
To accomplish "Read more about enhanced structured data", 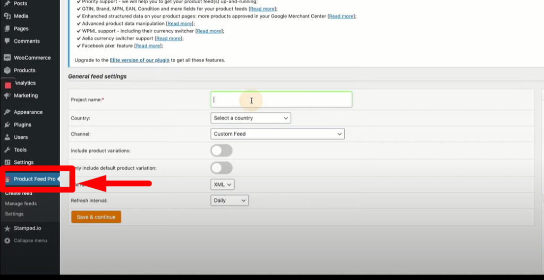I will click(x=342, y=16).
